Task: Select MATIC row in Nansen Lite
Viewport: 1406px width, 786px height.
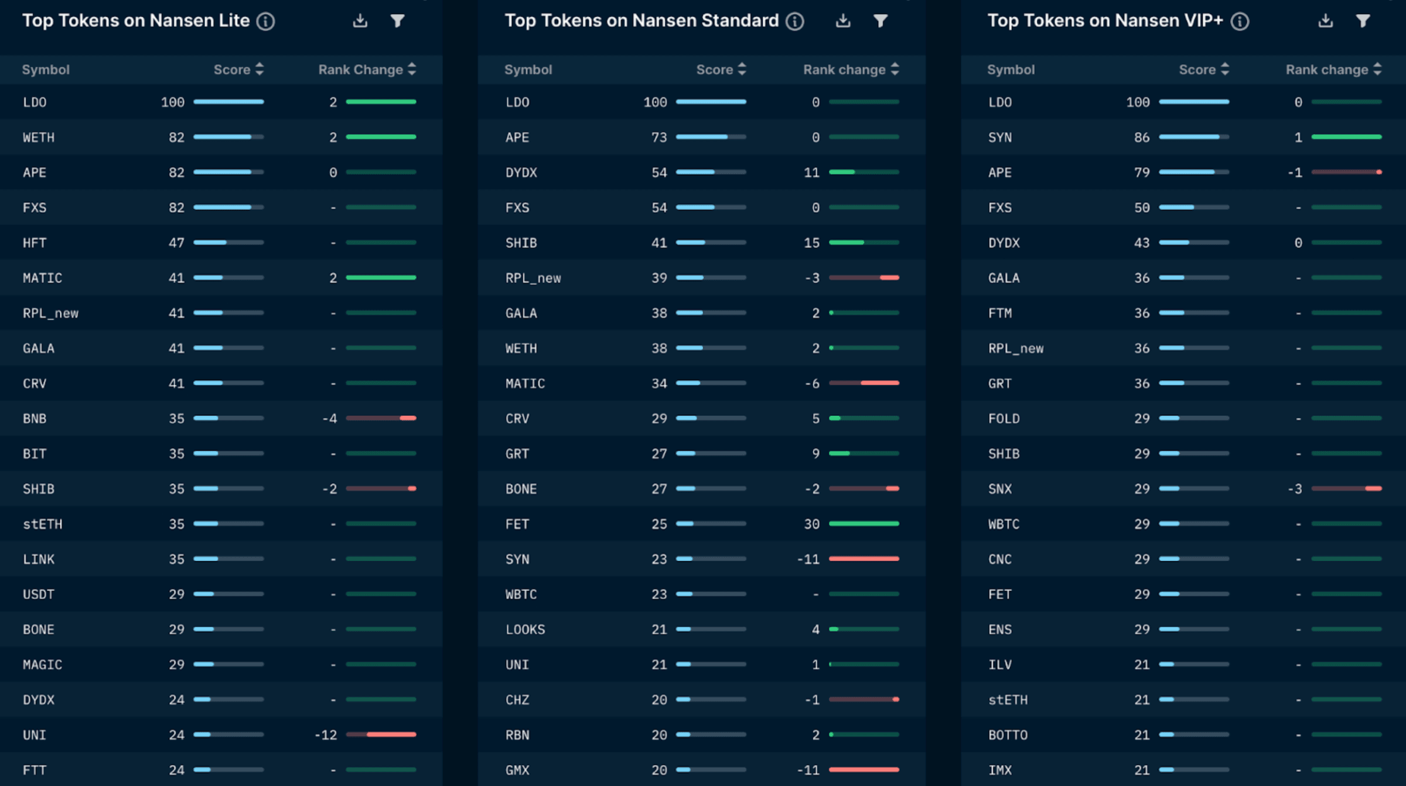Action: (x=221, y=278)
